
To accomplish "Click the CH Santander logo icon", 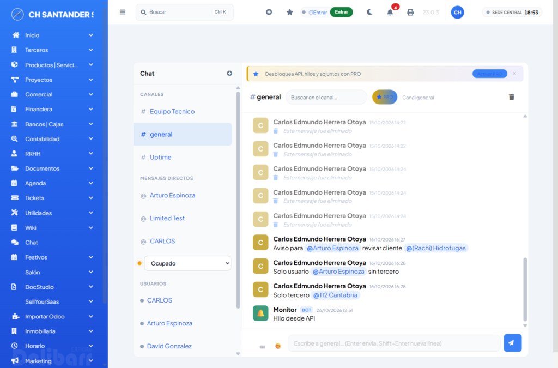I will click(17, 14).
